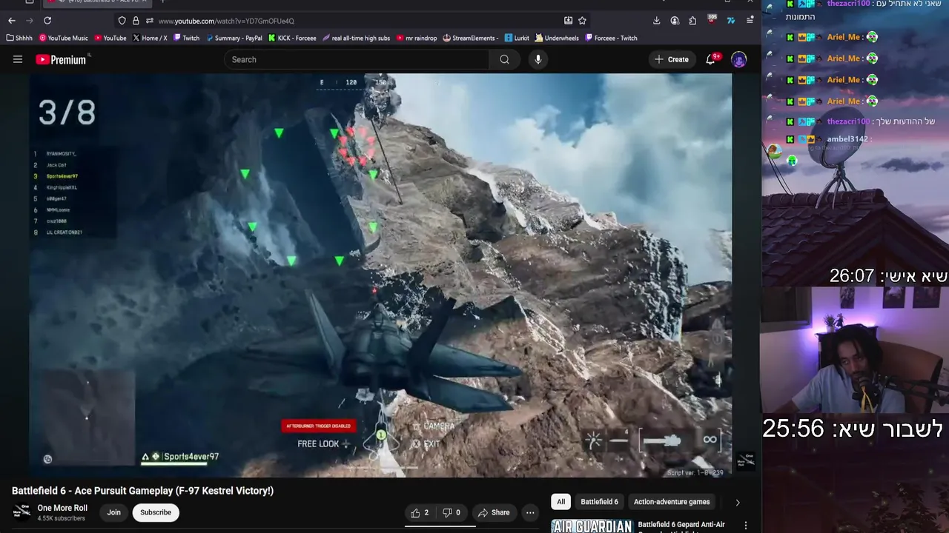The image size is (949, 533).
Task: Open the mr raindrop bookmark
Action: pos(417,38)
